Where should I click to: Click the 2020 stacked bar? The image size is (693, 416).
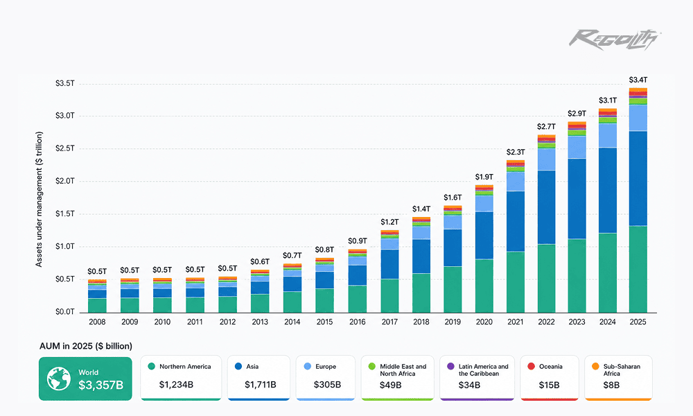(484, 249)
